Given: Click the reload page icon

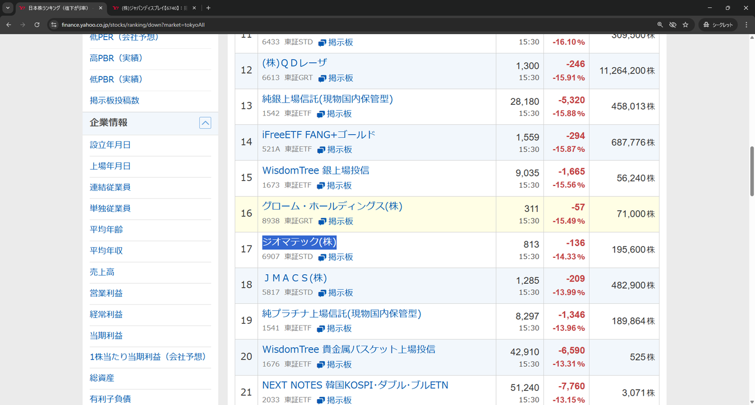Looking at the screenshot, I should point(37,25).
